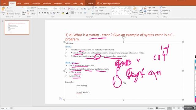
Task: Increase list indent level
Action: coord(85,9)
